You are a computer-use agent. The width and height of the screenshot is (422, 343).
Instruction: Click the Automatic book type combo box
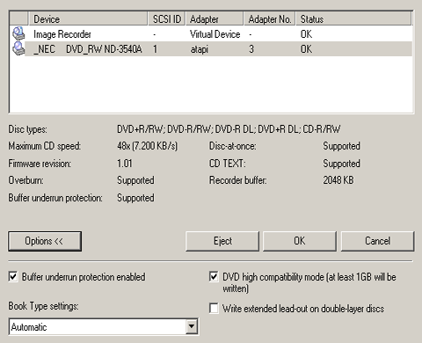coord(104,326)
